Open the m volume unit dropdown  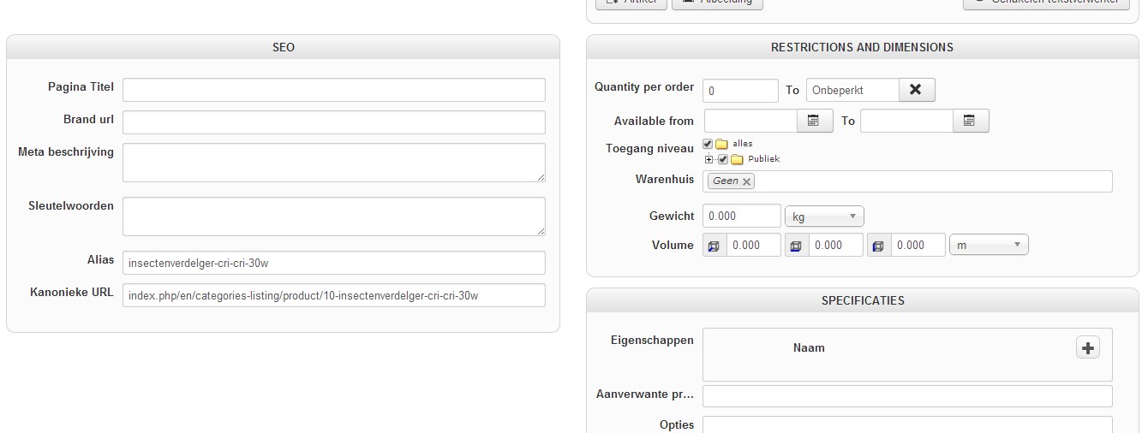[x=989, y=246]
